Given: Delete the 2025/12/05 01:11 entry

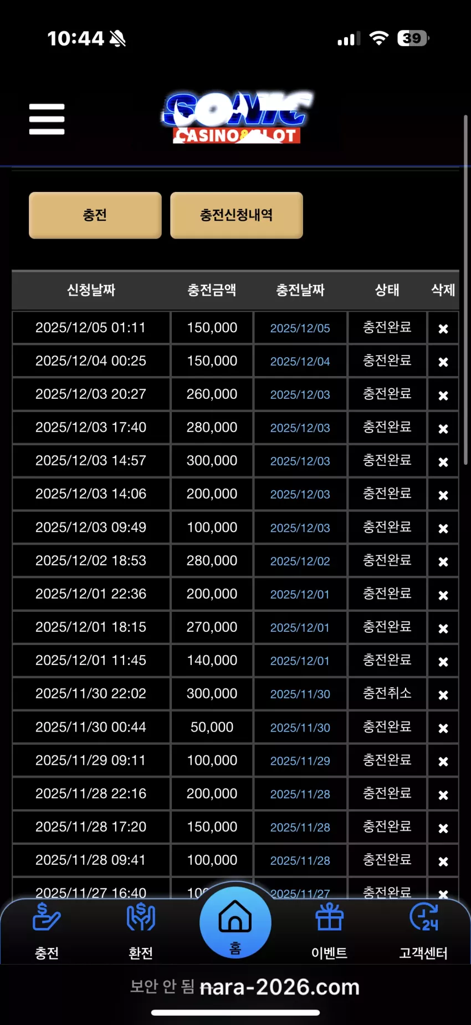Looking at the screenshot, I should (443, 328).
